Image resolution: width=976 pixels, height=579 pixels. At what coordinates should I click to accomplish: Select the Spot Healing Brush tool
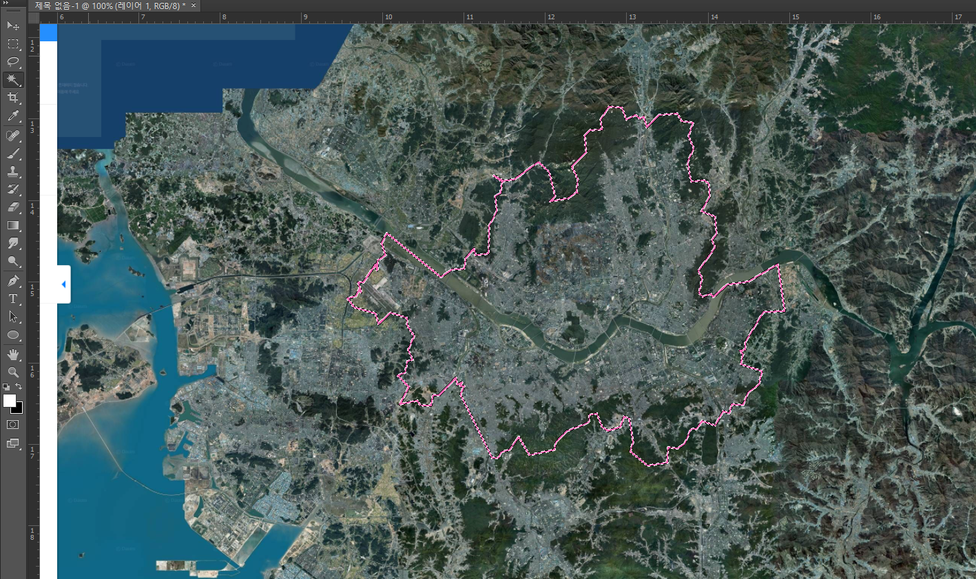pyautogui.click(x=13, y=136)
